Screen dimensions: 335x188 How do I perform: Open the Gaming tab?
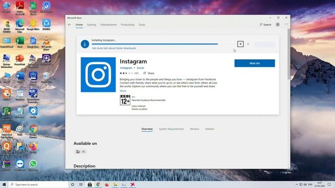point(92,25)
